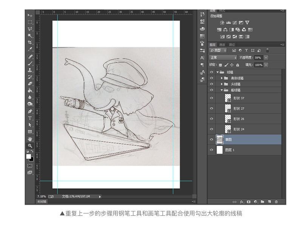Select the Move tool

pyautogui.click(x=30, y=15)
